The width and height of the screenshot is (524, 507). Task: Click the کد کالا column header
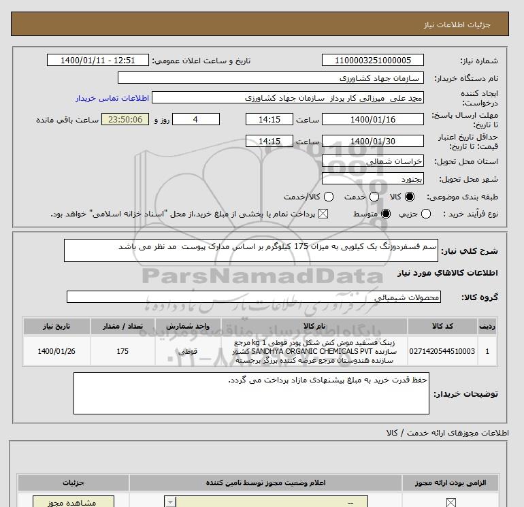(x=442, y=326)
